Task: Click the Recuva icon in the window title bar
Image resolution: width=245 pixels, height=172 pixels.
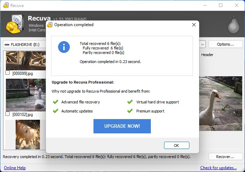Action: pos(6,5)
